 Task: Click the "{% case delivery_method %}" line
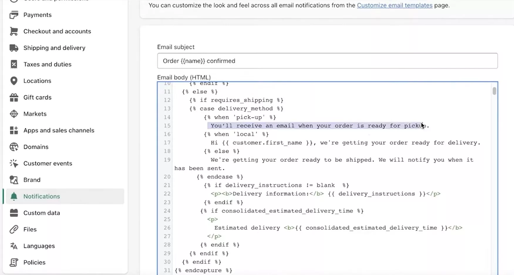[x=236, y=109]
